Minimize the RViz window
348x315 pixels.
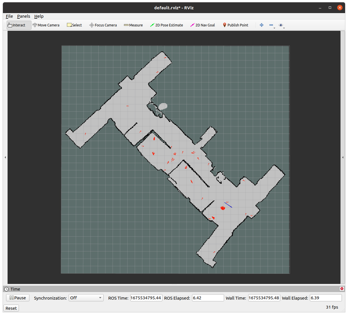coord(320,8)
